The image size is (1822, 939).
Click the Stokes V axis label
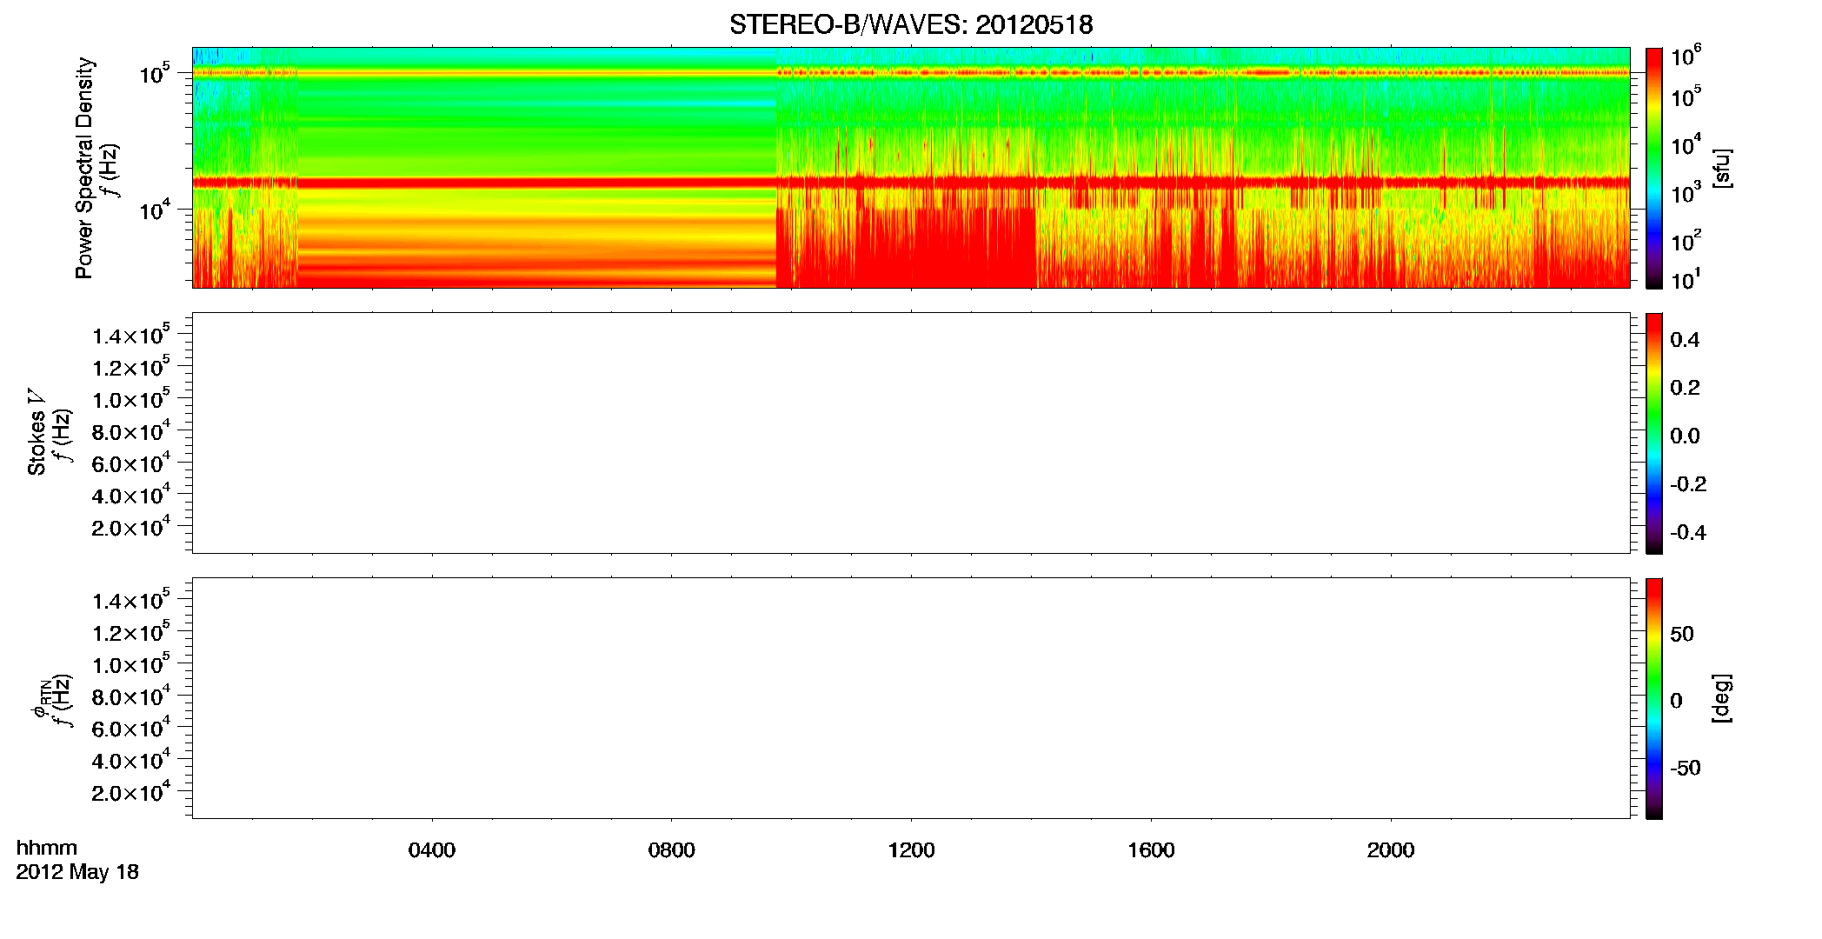pos(37,432)
